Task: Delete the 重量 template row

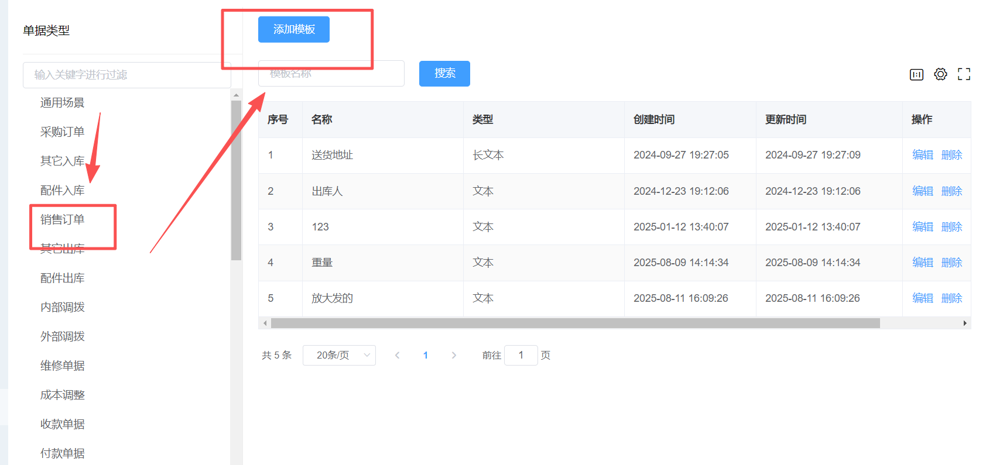Action: [x=951, y=263]
